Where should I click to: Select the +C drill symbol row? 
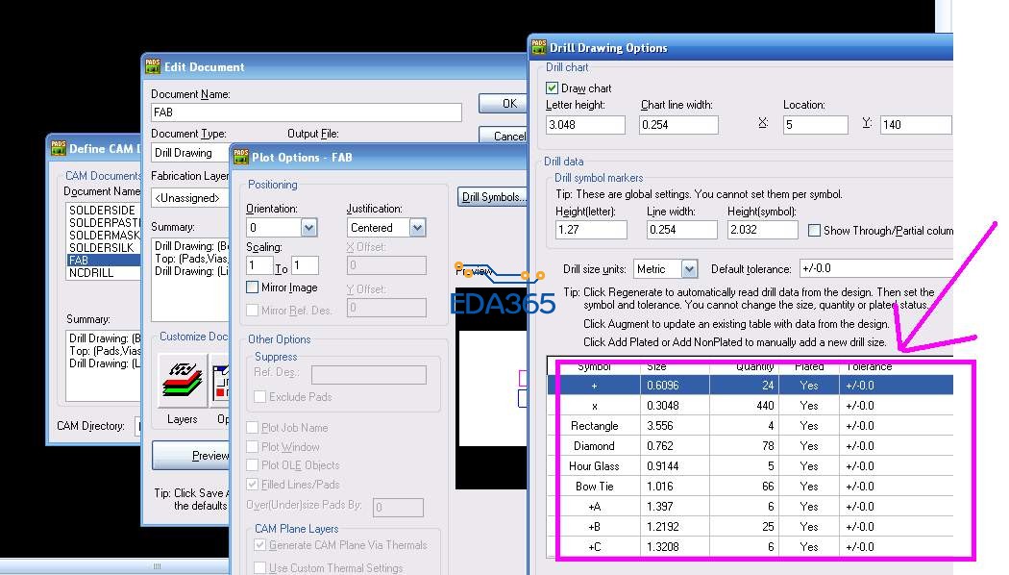click(751, 547)
